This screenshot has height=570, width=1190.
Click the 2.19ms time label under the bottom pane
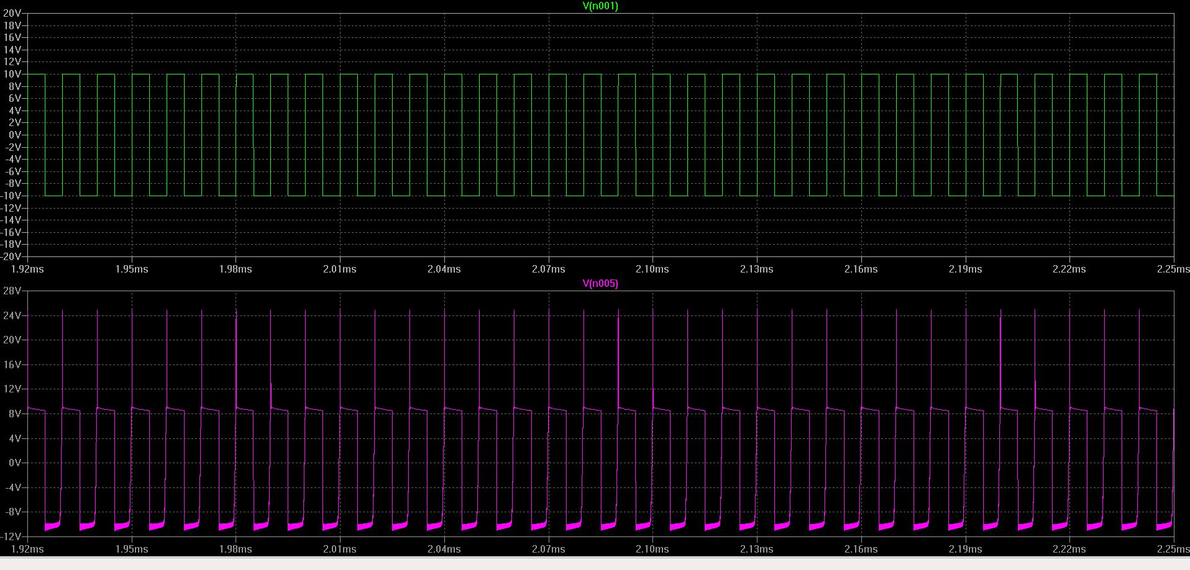[965, 549]
